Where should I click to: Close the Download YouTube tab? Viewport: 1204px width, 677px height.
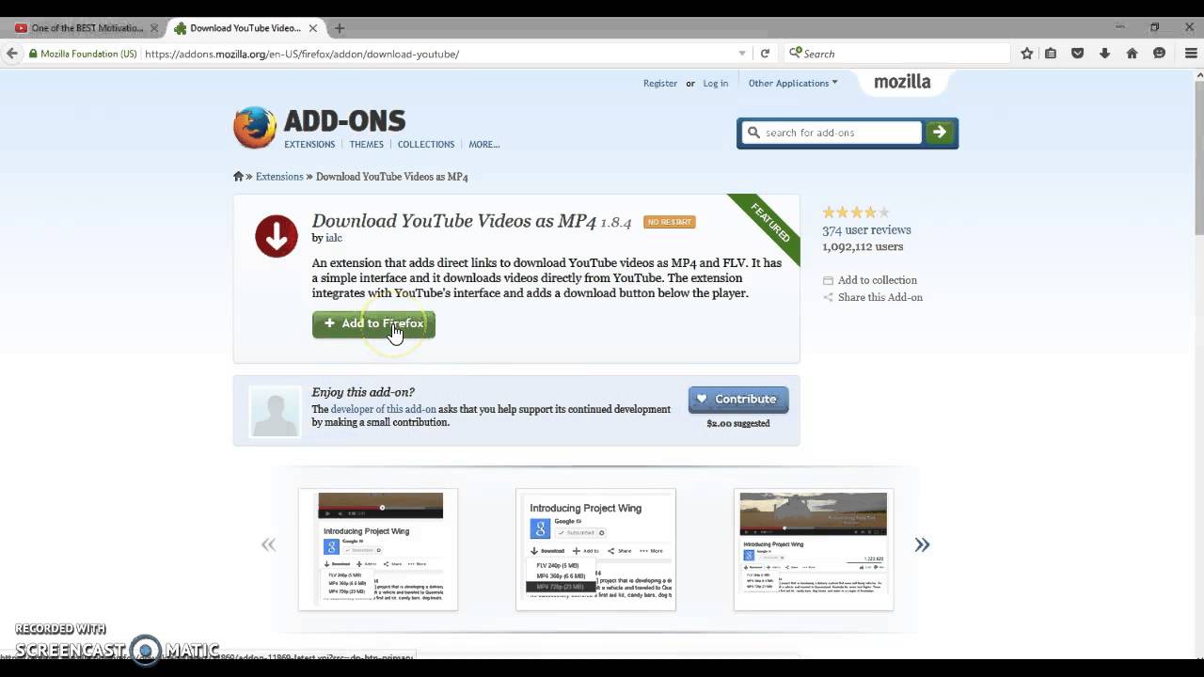pyautogui.click(x=313, y=28)
